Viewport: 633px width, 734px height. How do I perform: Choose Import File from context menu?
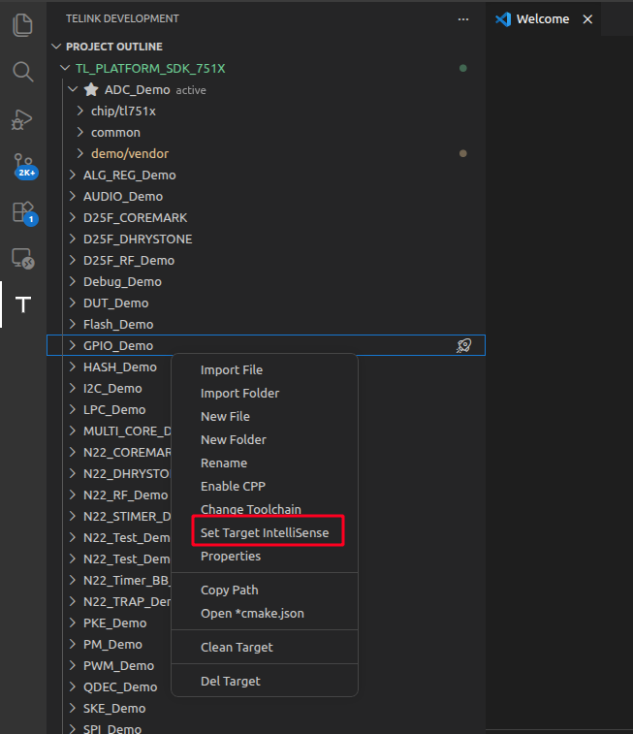(265, 369)
